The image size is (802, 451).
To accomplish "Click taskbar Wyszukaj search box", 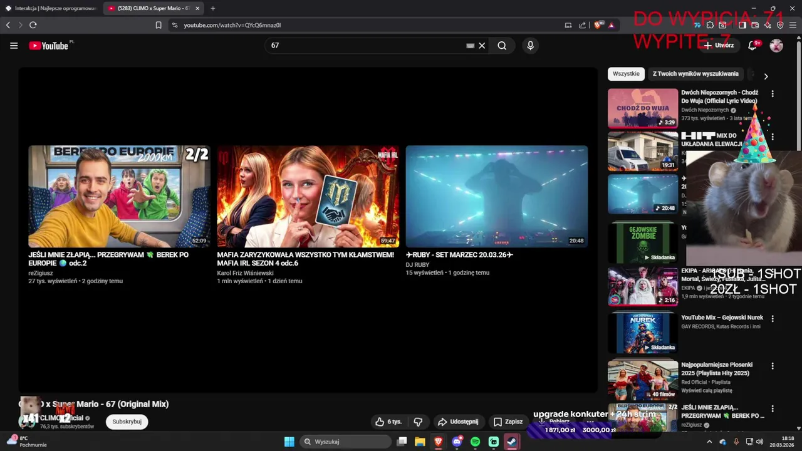I will click(345, 442).
